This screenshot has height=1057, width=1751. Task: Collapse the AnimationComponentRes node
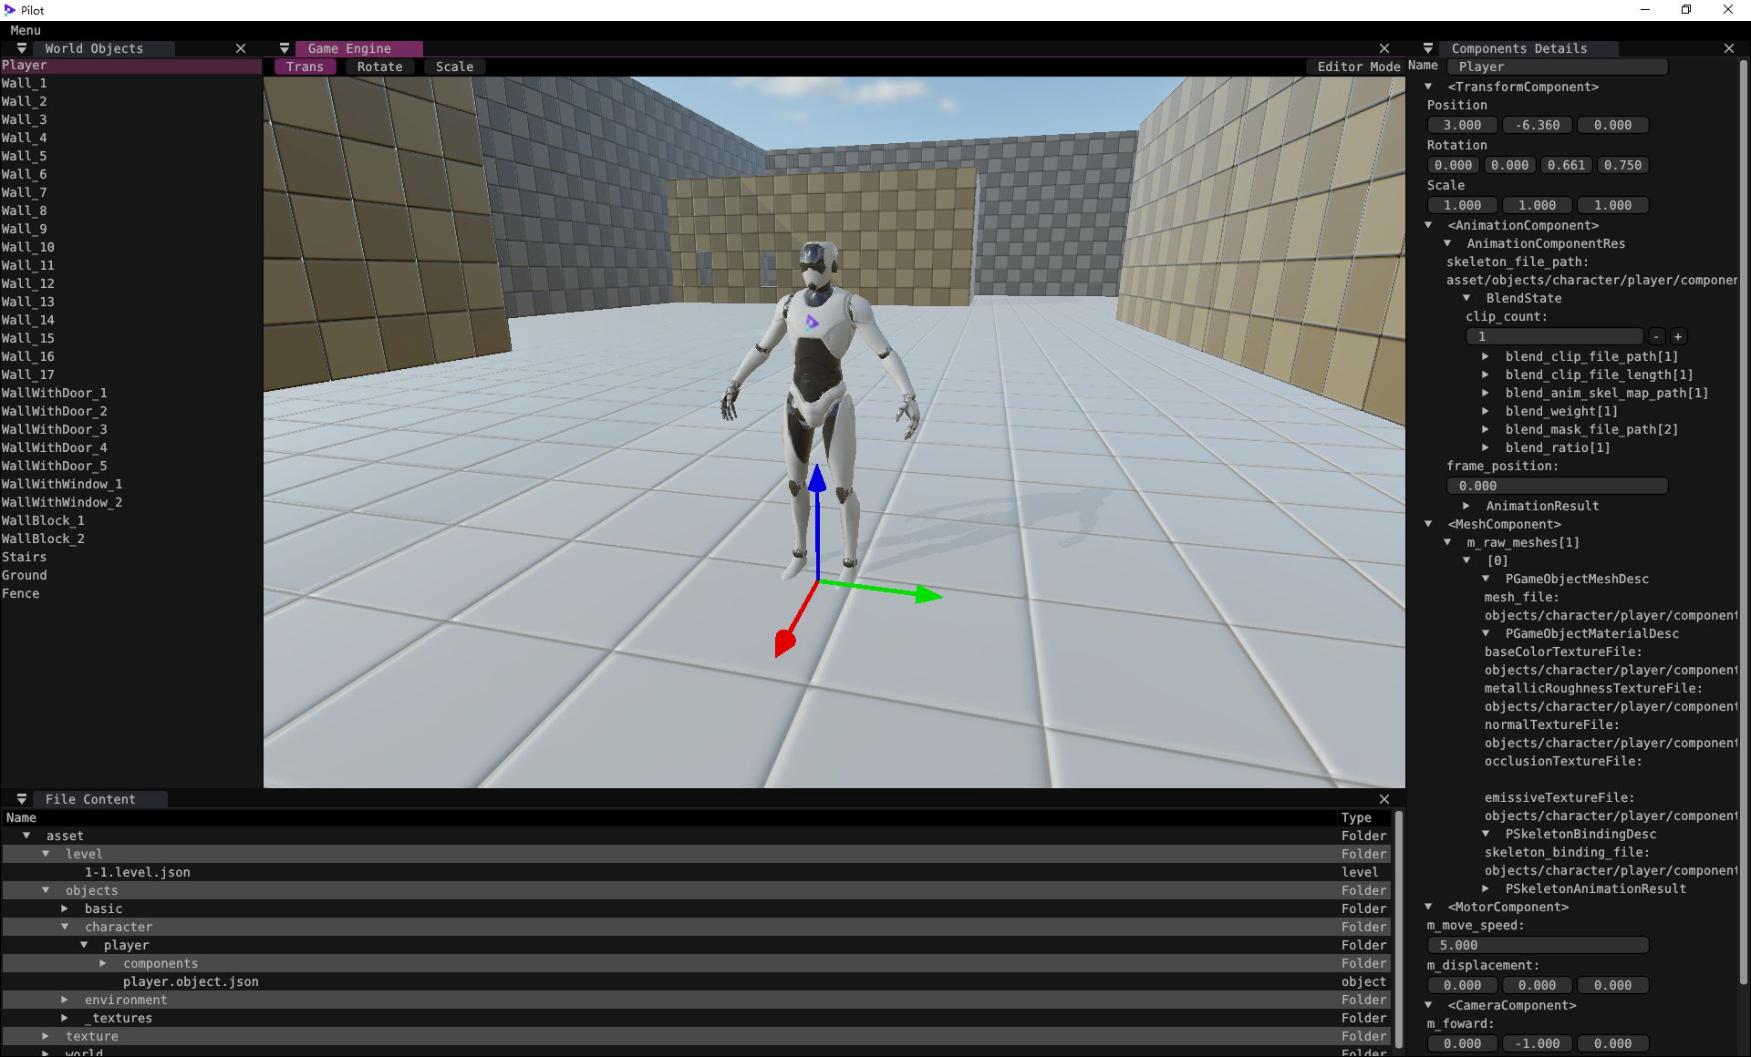pyautogui.click(x=1447, y=243)
